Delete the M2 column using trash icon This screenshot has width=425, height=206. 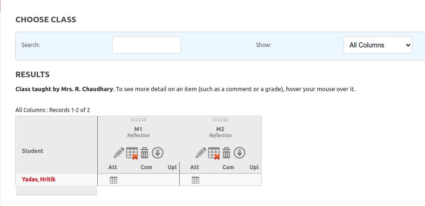[x=227, y=153]
